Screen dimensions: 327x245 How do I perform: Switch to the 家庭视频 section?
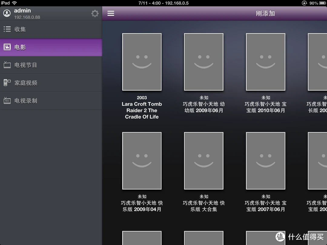pyautogui.click(x=51, y=83)
